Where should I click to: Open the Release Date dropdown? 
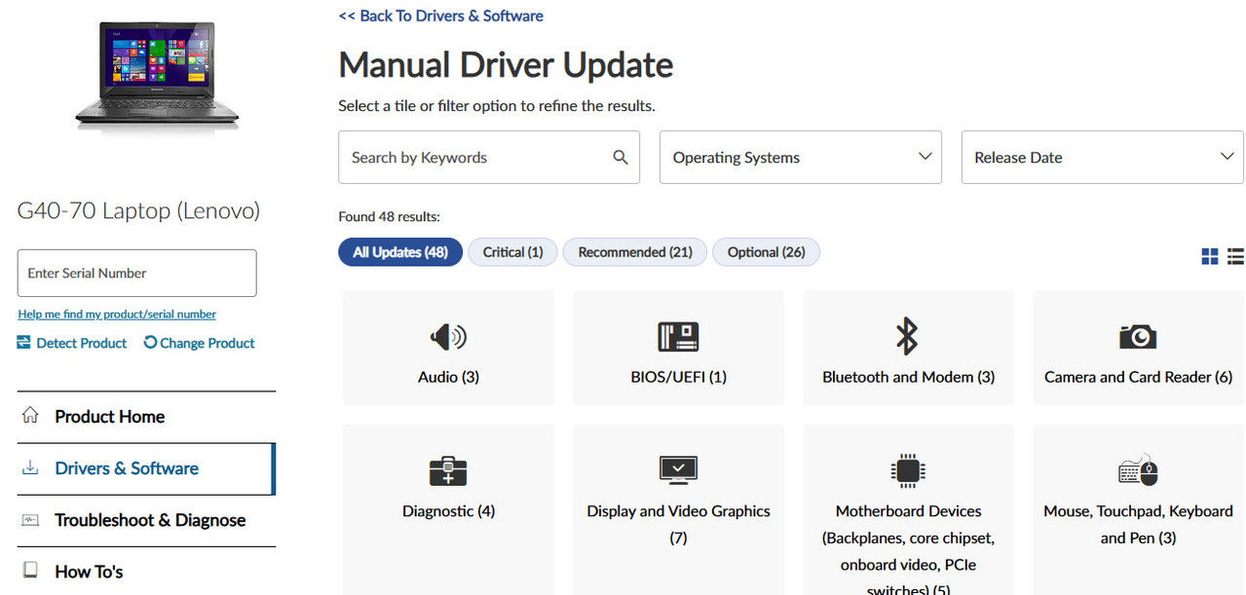(x=1103, y=157)
